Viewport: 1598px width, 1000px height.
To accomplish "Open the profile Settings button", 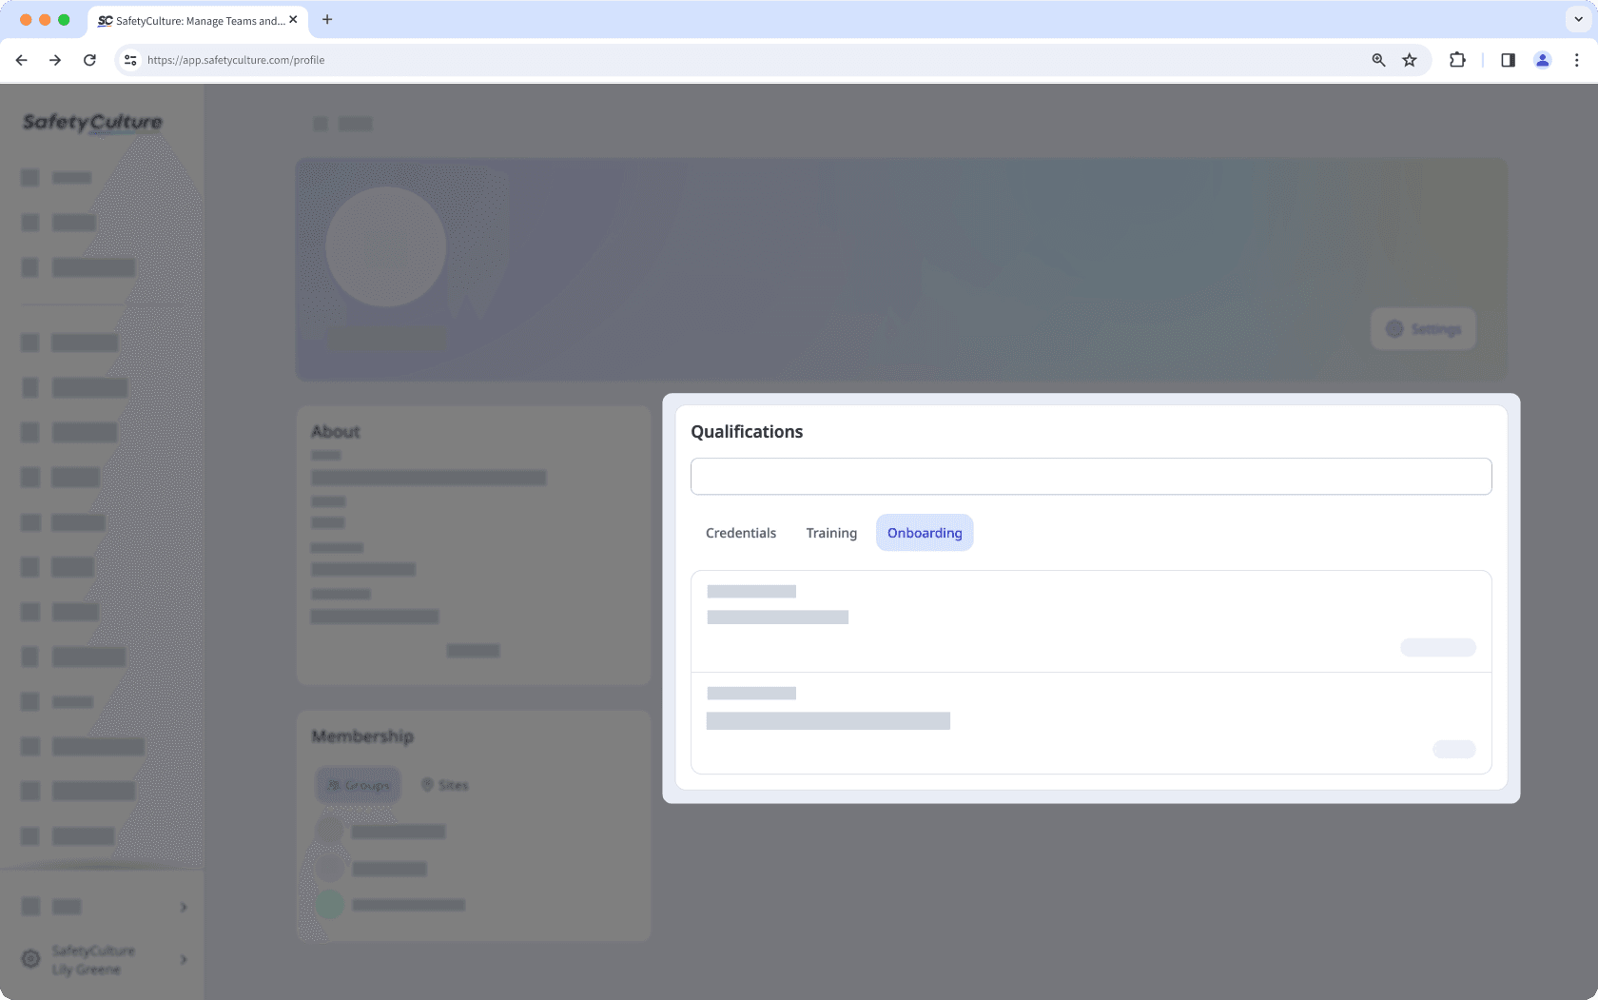I will click(x=1423, y=329).
